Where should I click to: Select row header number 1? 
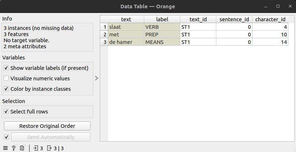tap(104, 27)
